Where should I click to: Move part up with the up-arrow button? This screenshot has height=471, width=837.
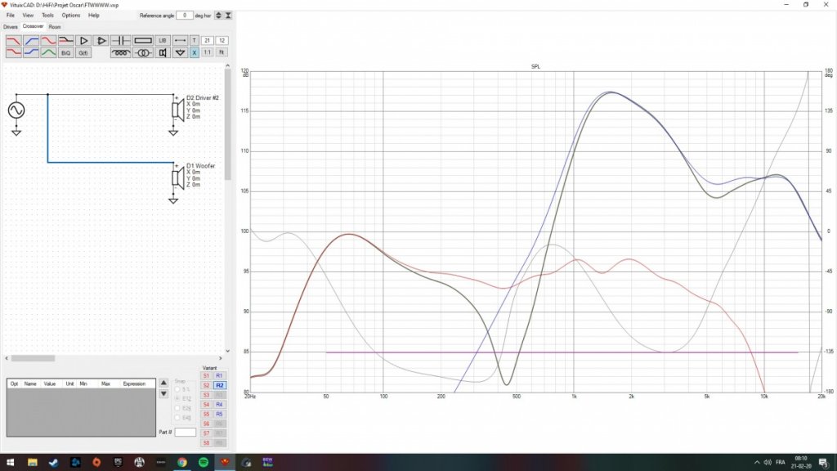pos(163,383)
